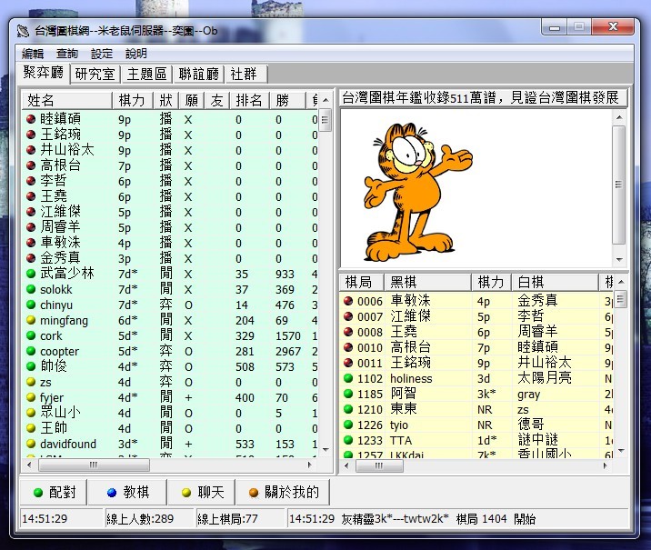Click the red ball icon beside 井山裕太 in player list
This screenshot has height=550, width=651.
(31, 150)
